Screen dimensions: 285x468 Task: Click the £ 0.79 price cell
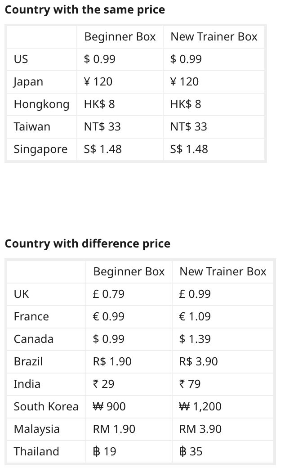click(x=108, y=294)
